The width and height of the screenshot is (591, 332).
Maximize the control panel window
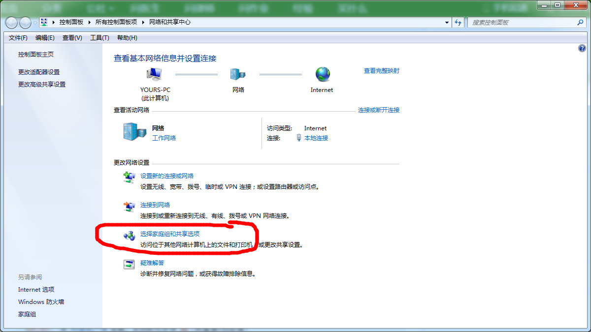click(557, 4)
